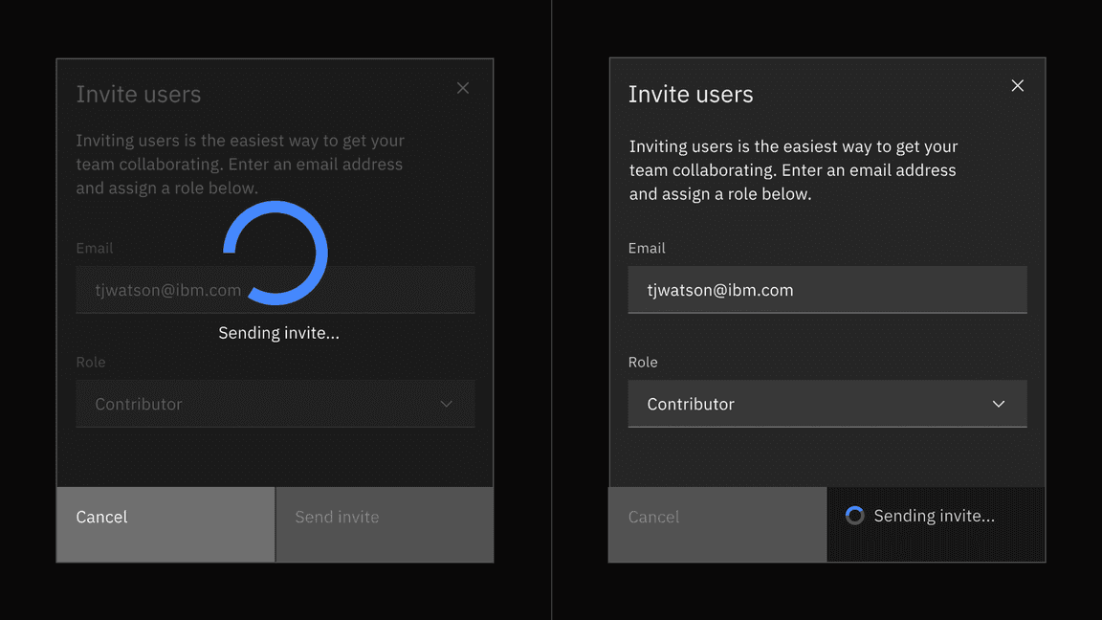Open the Contributor role dropdown in right modal
Viewport: 1102px width, 620px height.
[827, 404]
